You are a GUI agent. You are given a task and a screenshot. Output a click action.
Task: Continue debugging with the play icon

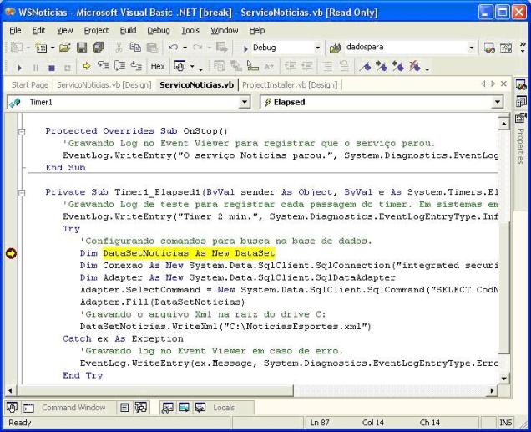[19, 68]
